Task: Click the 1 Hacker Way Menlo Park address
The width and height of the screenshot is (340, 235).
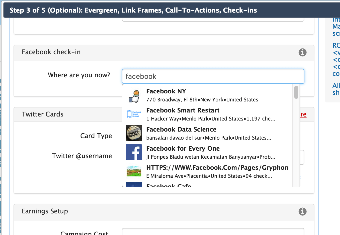Action: 211,119
